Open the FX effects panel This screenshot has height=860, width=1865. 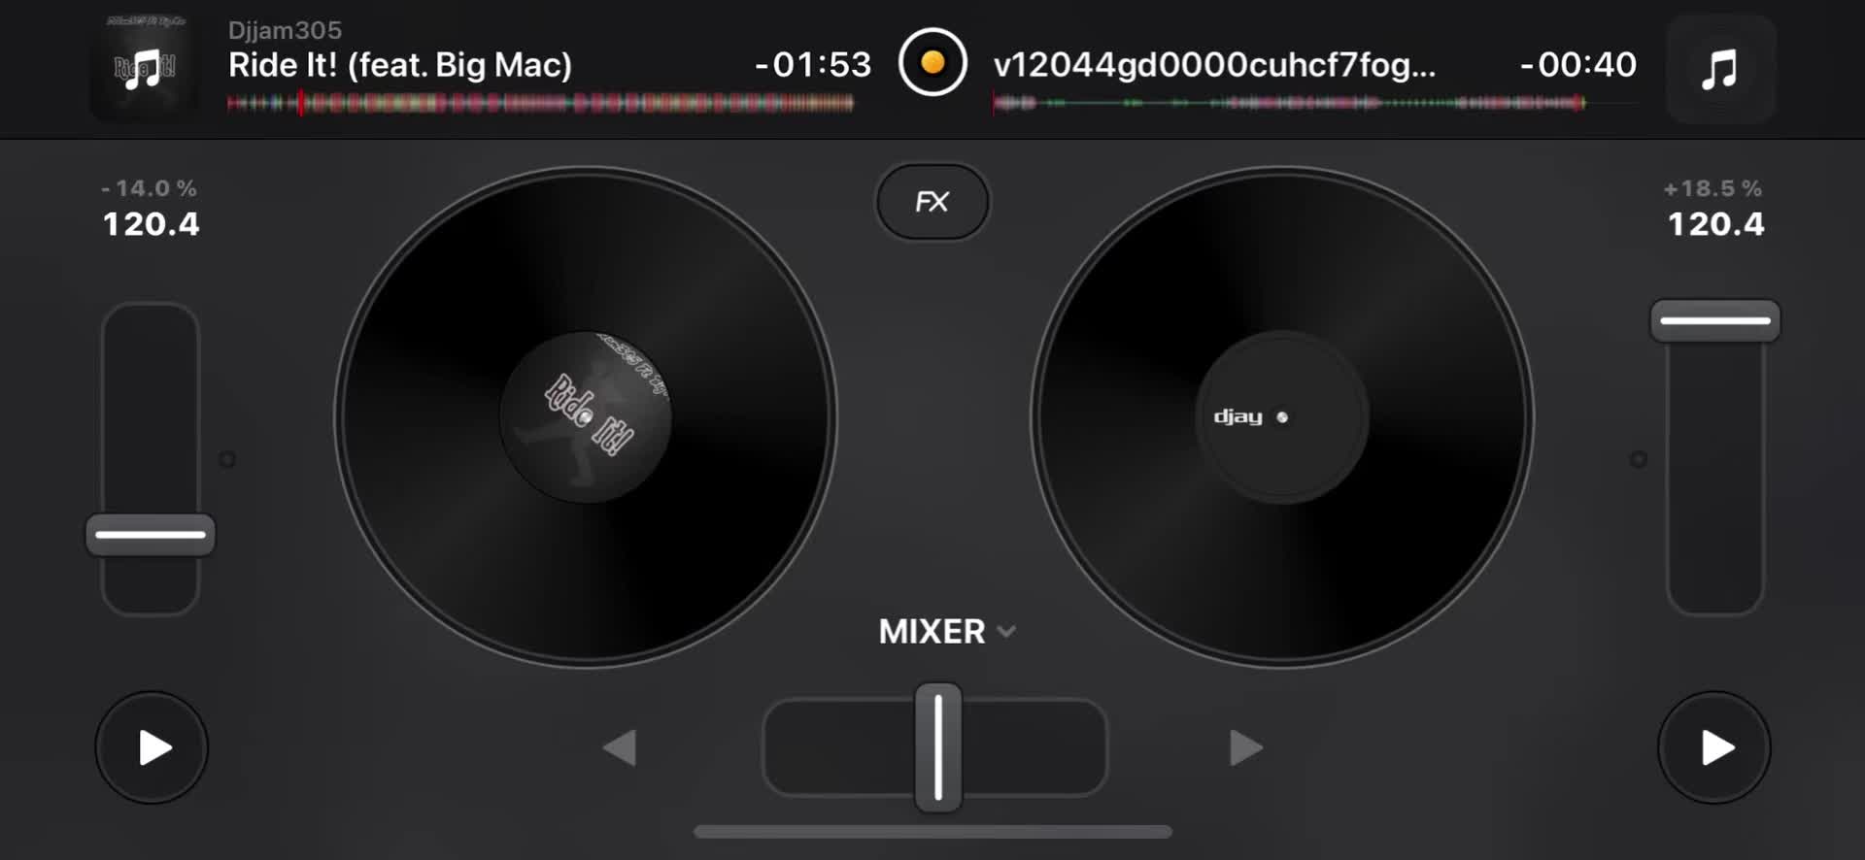932,202
